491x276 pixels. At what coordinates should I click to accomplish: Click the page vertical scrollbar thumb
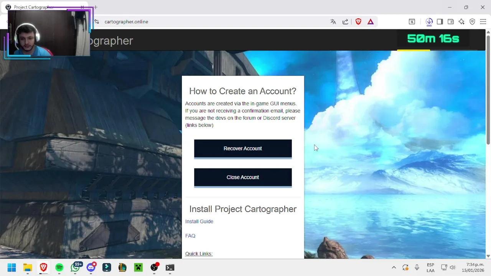pos(488,90)
